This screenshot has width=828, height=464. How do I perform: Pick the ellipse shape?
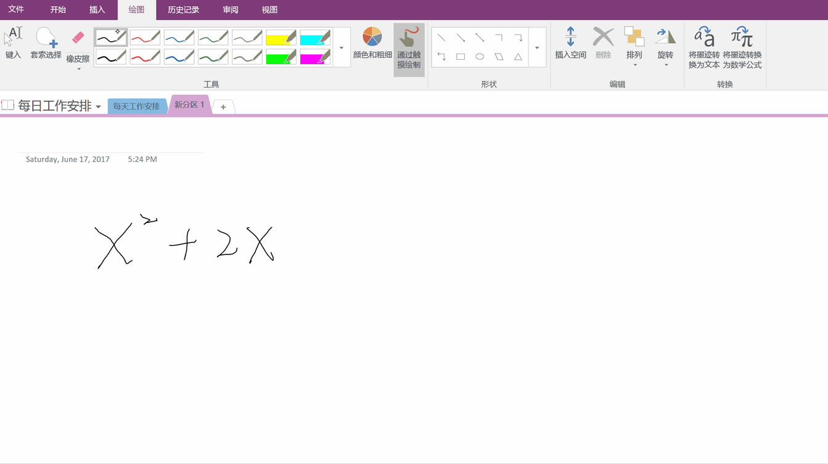tap(480, 57)
